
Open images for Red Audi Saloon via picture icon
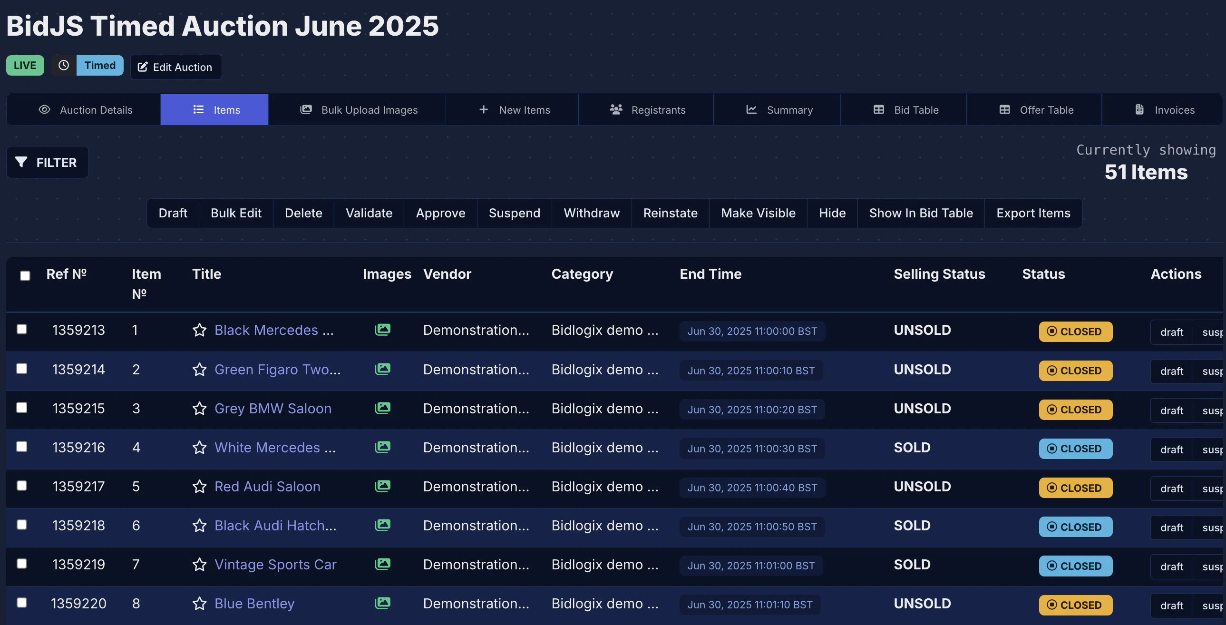click(383, 486)
